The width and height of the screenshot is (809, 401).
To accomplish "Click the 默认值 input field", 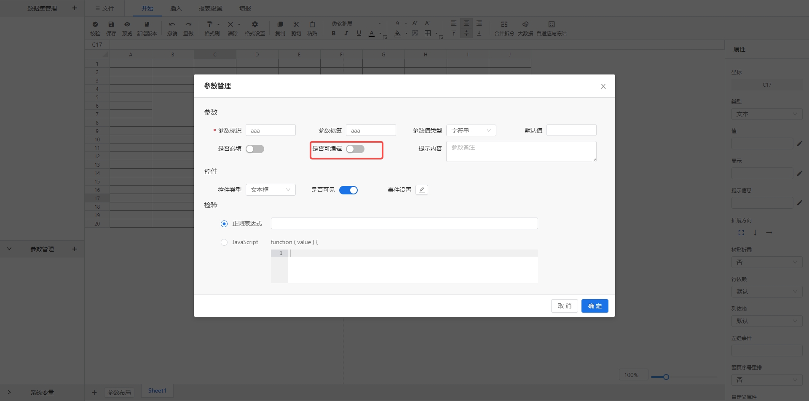I will tap(571, 130).
